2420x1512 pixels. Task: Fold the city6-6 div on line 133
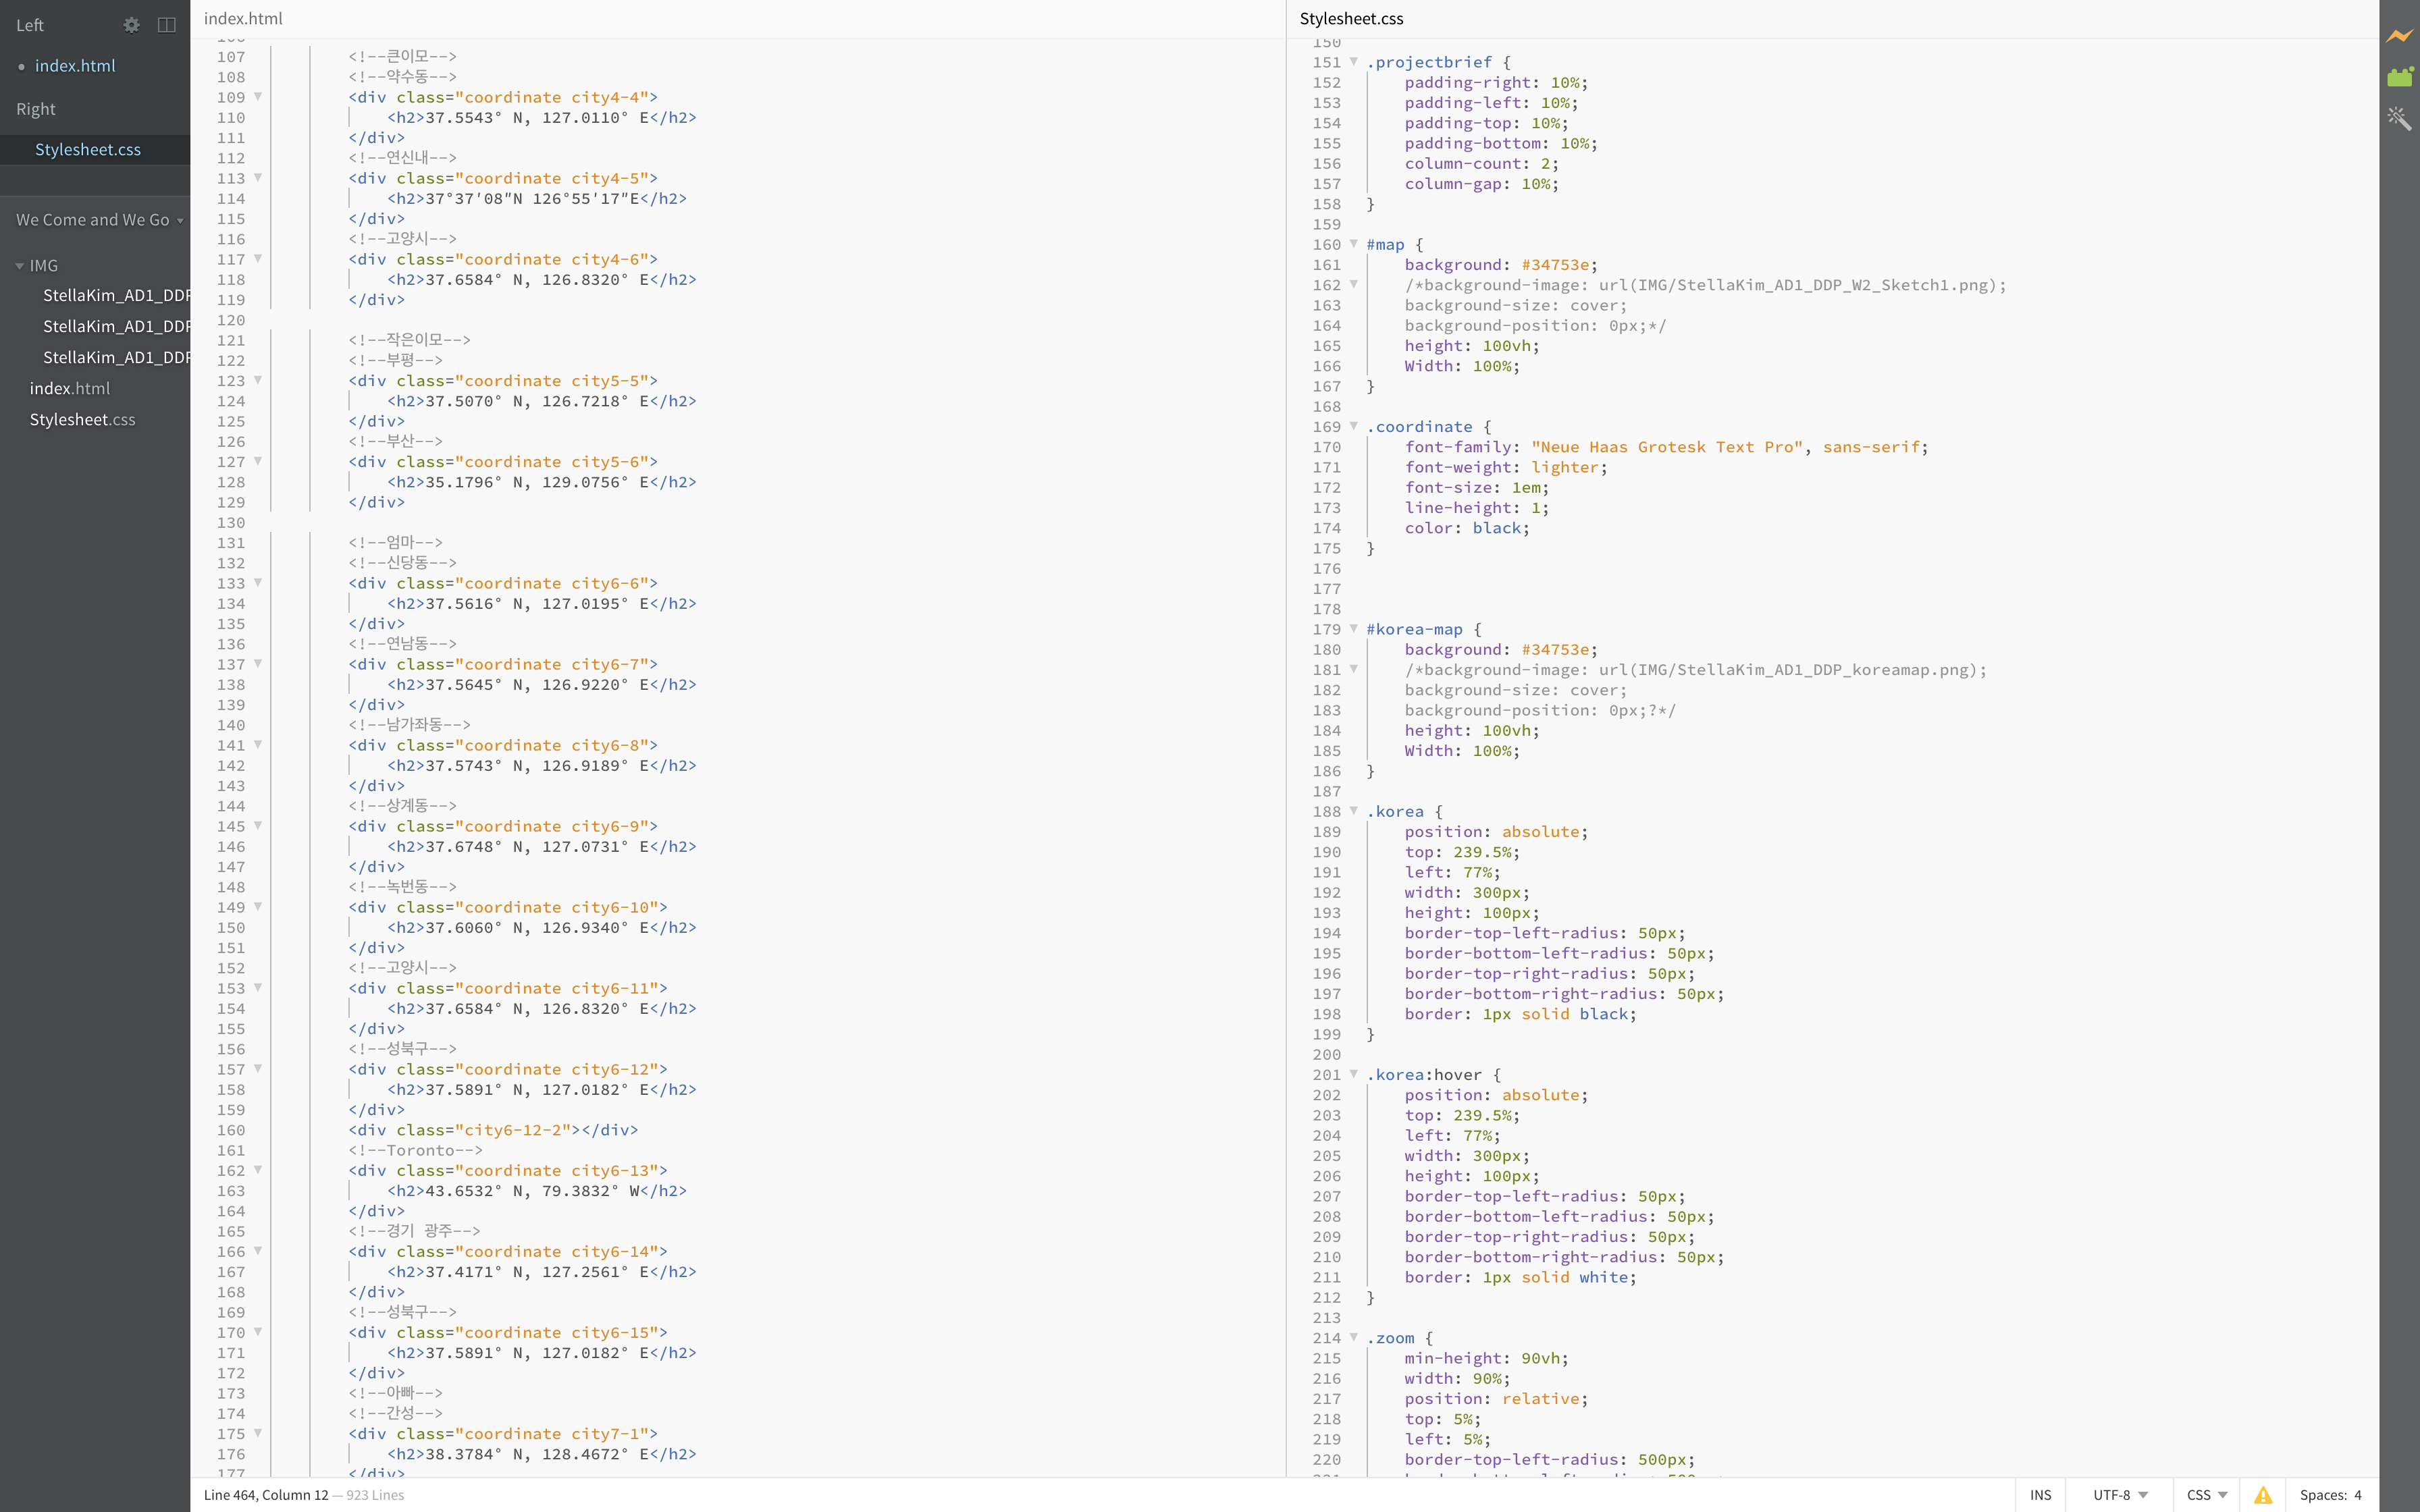click(258, 583)
